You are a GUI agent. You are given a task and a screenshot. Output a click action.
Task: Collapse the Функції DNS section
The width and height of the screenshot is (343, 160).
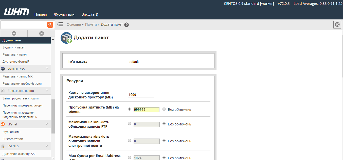point(47,69)
